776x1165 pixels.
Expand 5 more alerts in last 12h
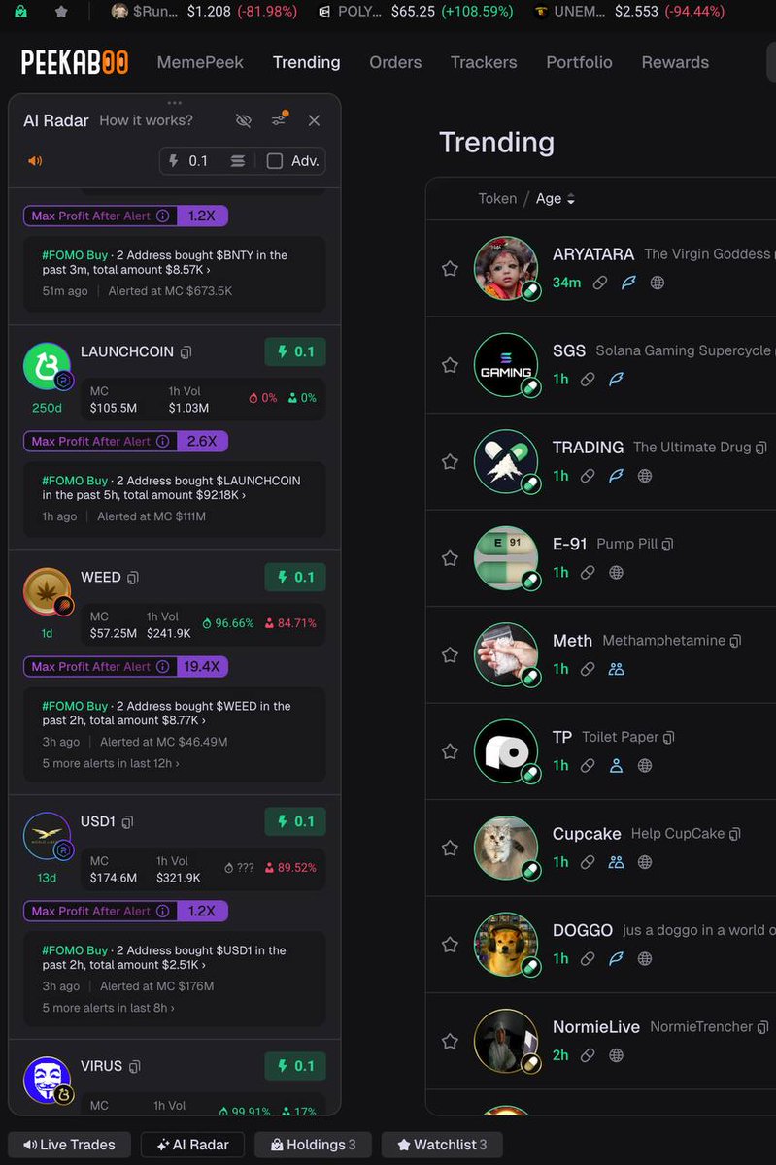(111, 763)
